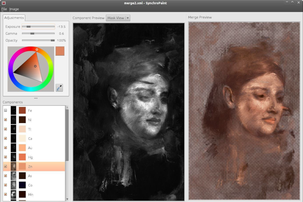Click the Fe component thumbnail
303x202 pixels.
click(x=13, y=110)
